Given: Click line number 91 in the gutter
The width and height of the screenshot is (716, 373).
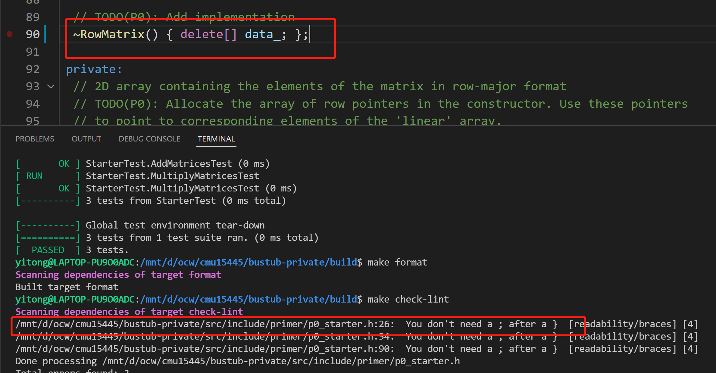Looking at the screenshot, I should (33, 52).
